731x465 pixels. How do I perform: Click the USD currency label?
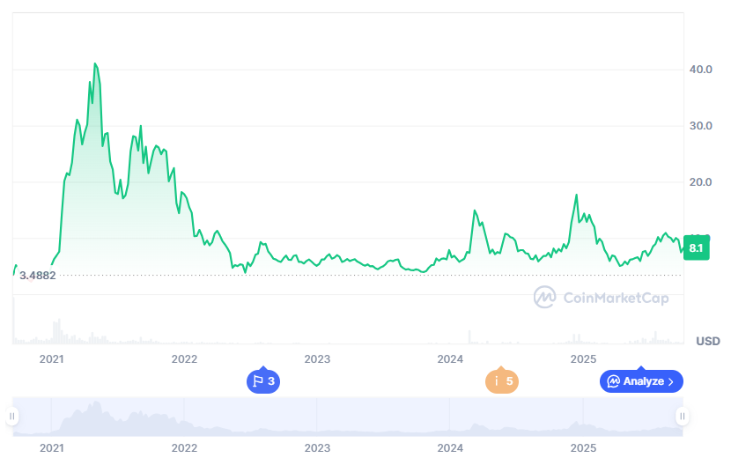coord(707,341)
